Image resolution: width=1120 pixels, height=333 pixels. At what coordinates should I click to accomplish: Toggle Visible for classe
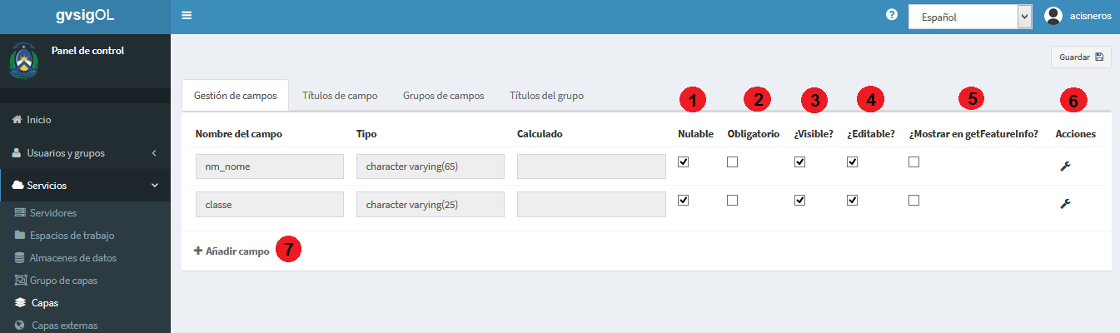click(x=799, y=200)
